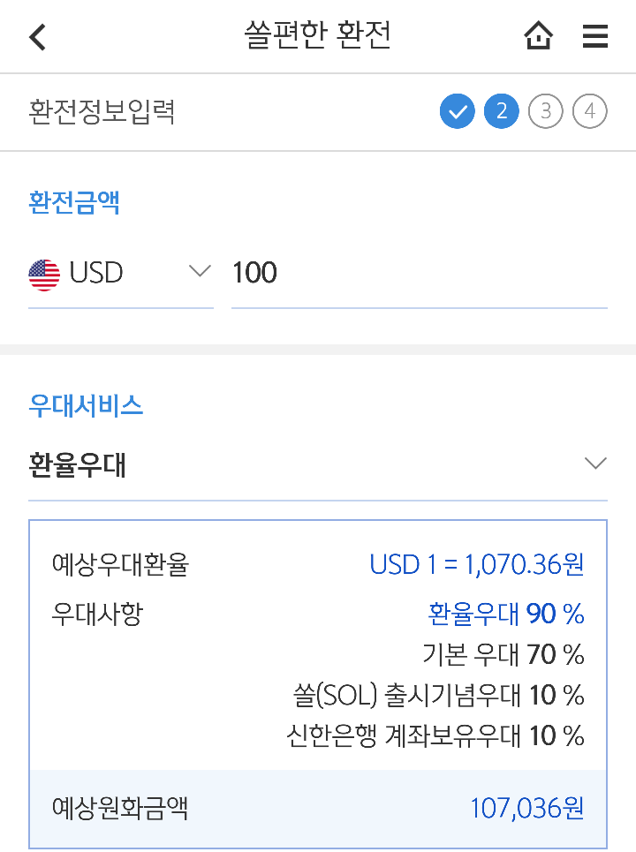This screenshot has width=636, height=852.
Task: Go back with the left arrow icon
Action: pos(37,37)
